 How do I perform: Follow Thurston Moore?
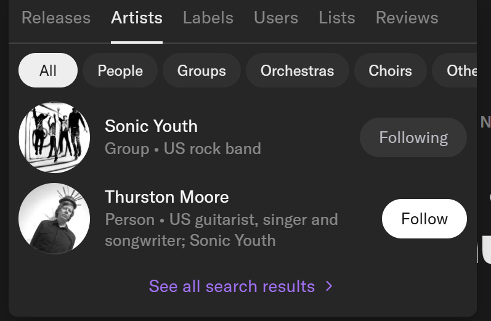[x=424, y=219]
